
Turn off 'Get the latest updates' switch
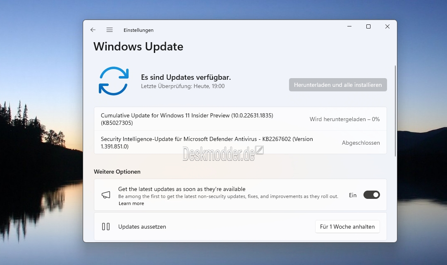click(371, 195)
